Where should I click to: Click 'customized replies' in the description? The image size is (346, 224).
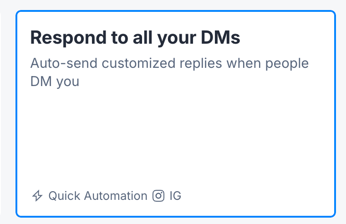click(162, 63)
